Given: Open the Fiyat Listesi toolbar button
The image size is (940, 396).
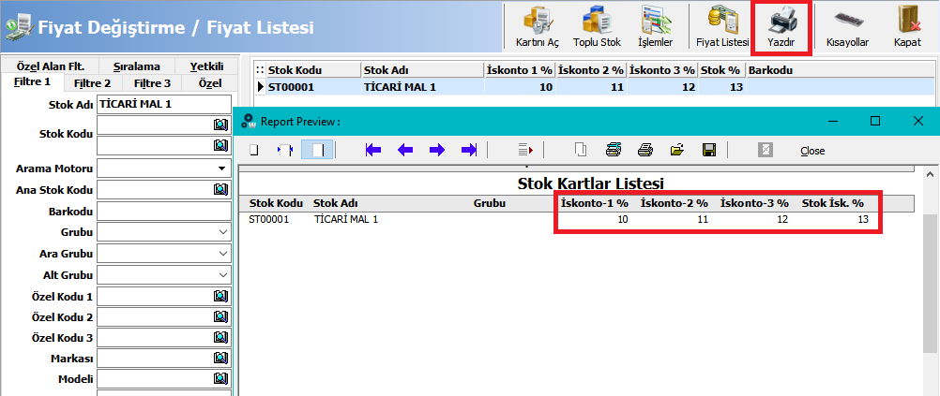Looking at the screenshot, I should coord(722,27).
